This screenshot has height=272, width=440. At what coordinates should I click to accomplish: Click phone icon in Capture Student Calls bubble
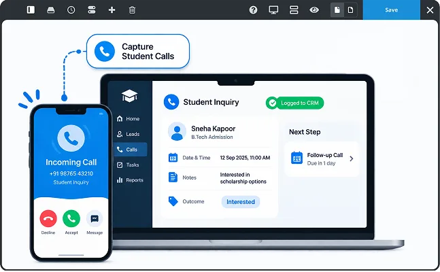coord(104,52)
